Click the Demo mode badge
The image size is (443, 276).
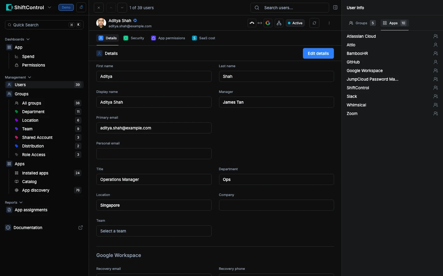pyautogui.click(x=66, y=8)
